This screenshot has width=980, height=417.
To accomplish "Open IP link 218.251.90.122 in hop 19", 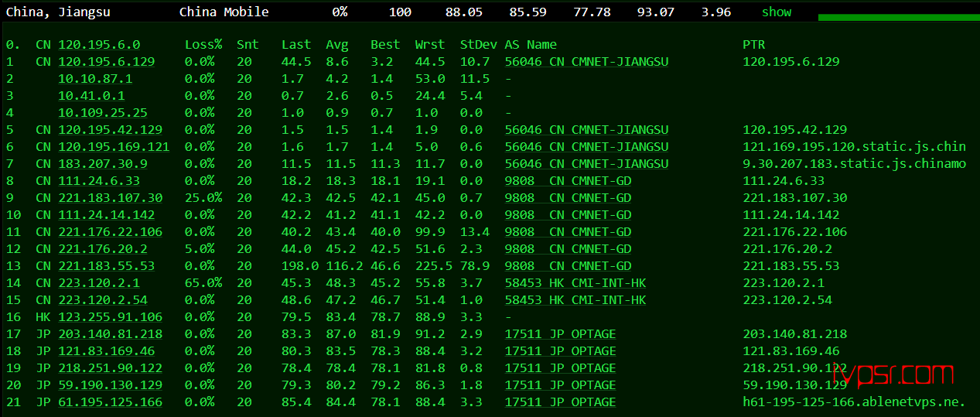I will click(111, 368).
